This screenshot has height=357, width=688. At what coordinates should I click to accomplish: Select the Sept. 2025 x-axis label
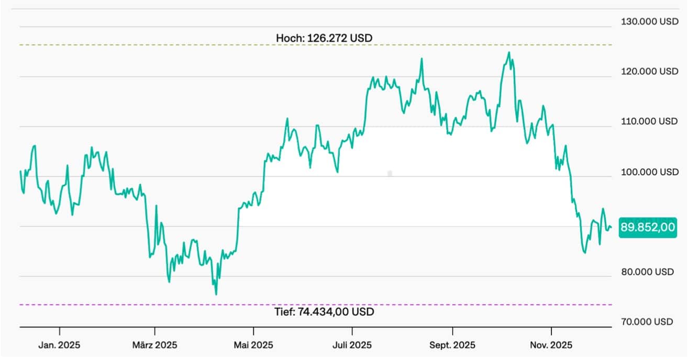click(x=452, y=345)
